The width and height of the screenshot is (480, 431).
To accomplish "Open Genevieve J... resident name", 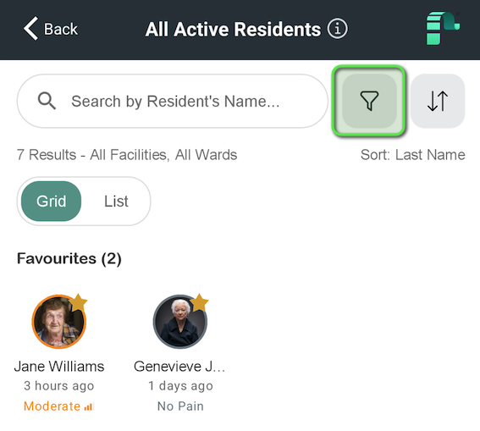I will click(179, 366).
